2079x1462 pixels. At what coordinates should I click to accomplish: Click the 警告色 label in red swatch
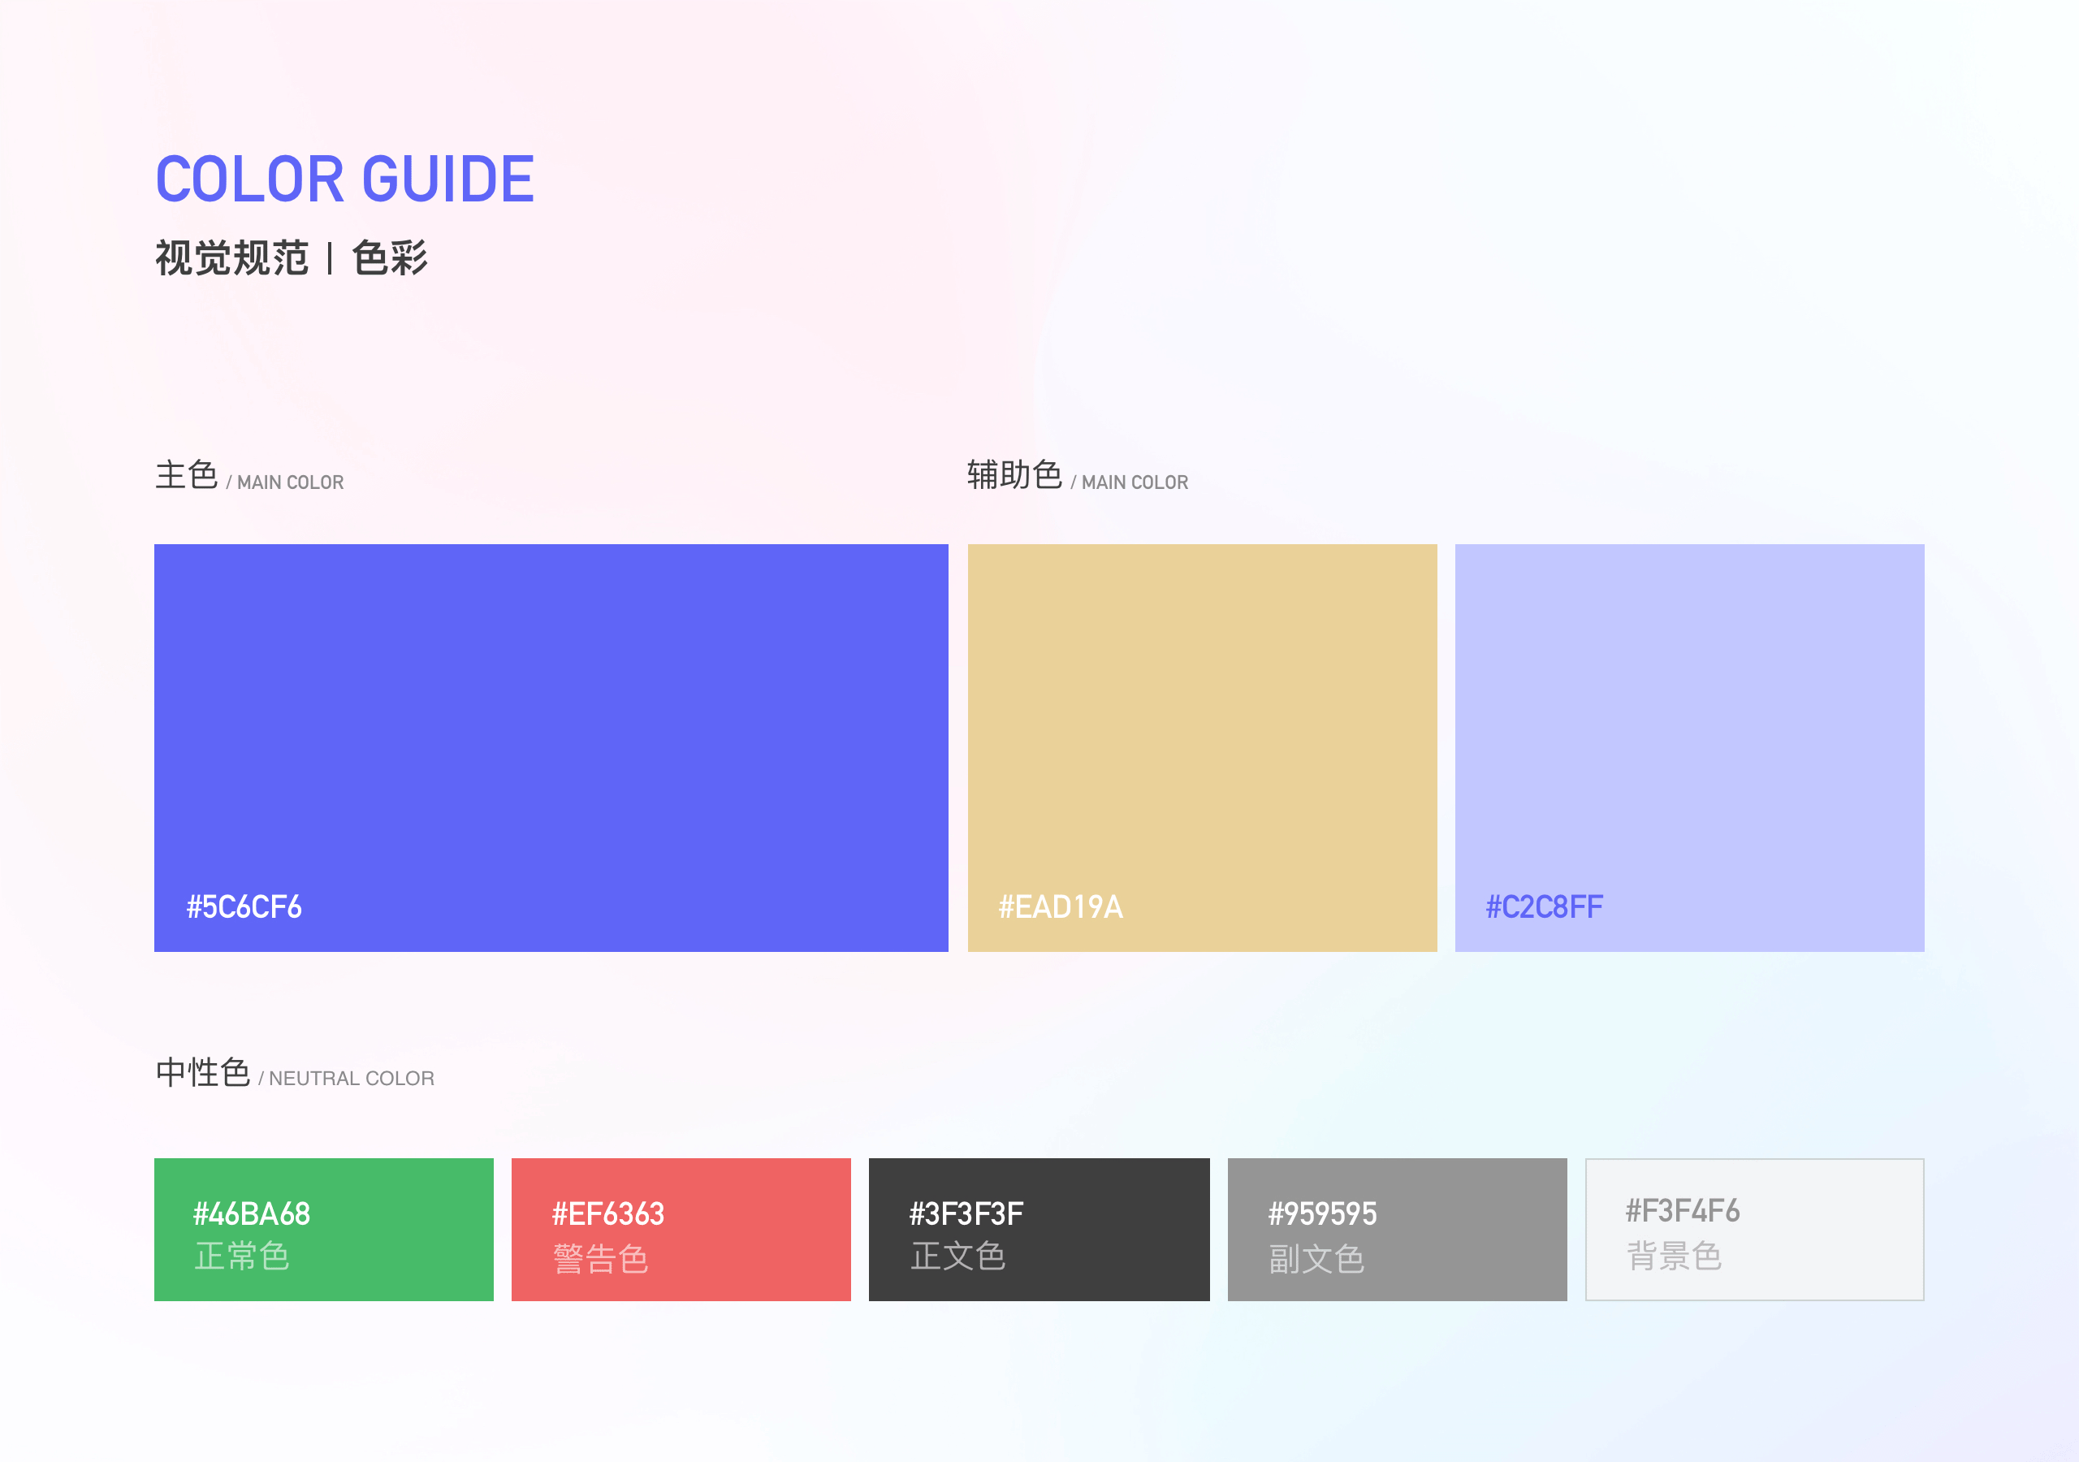pos(600,1259)
